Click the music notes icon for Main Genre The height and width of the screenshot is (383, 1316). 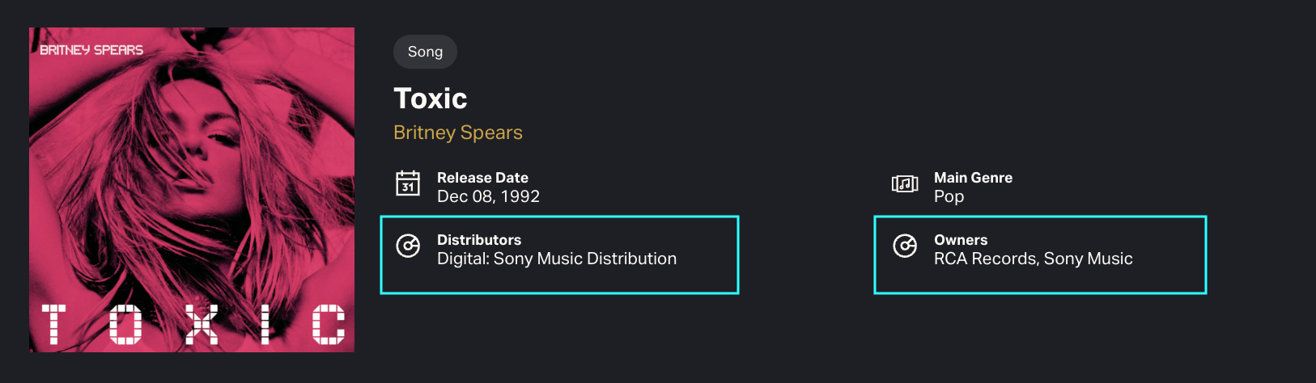coord(905,183)
